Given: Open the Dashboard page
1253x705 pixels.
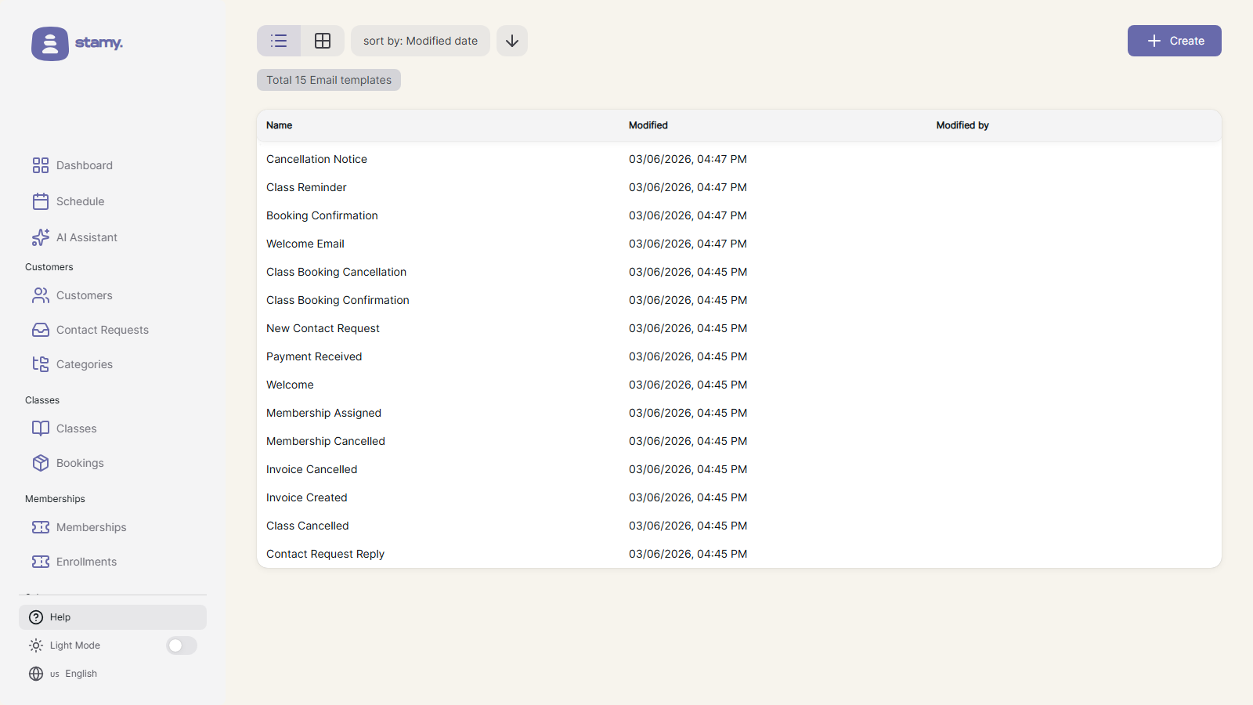Looking at the screenshot, I should 84,165.
